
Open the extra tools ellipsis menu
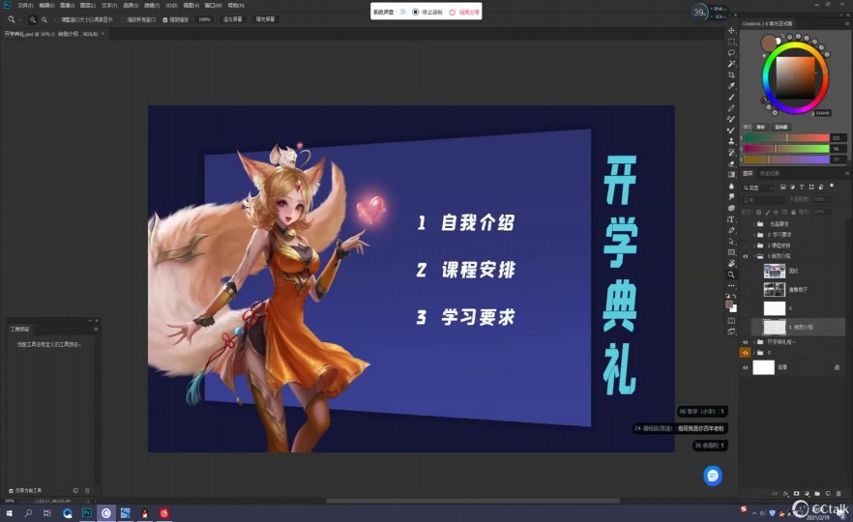click(x=731, y=285)
